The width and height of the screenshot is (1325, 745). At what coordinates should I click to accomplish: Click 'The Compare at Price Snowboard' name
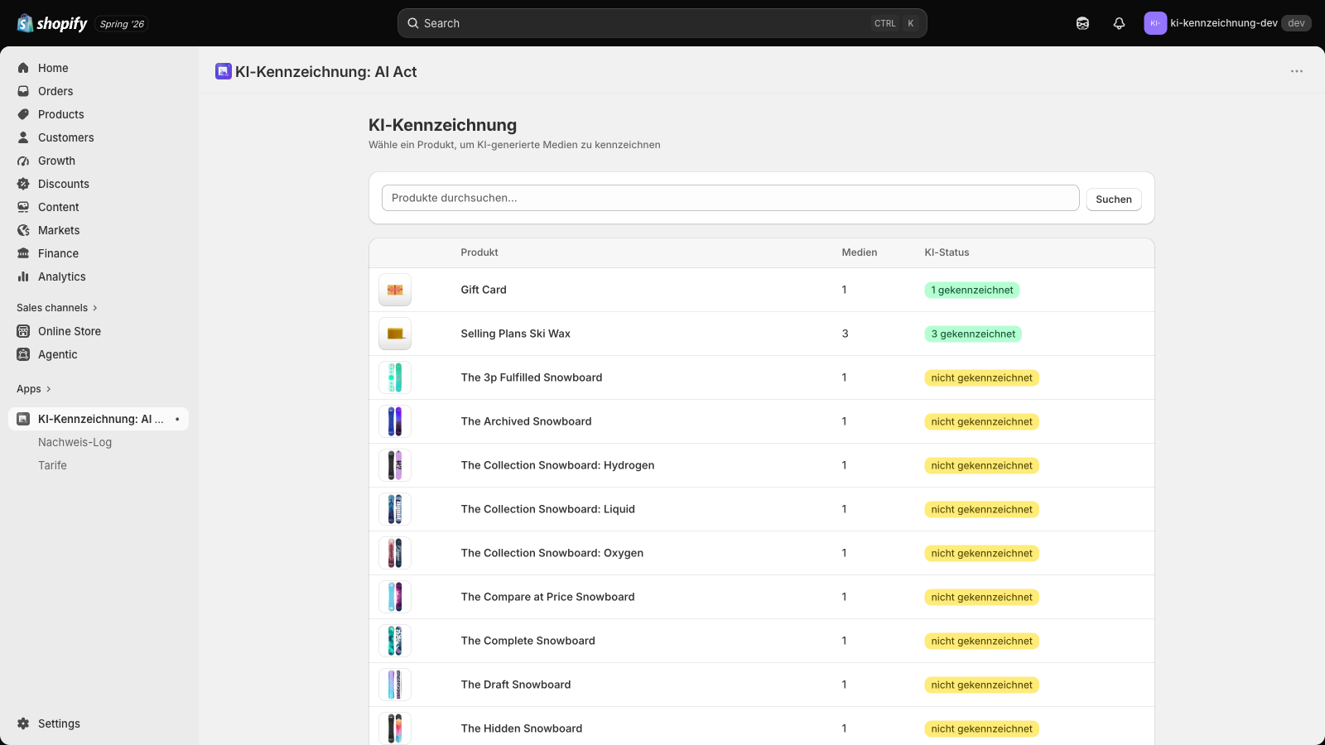[548, 597]
